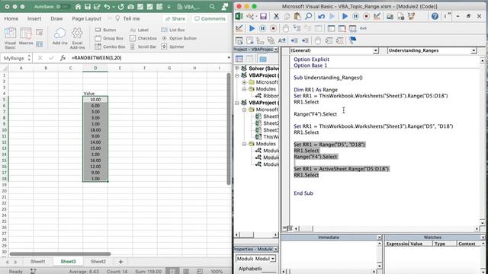Add a new sheet with the plus button
The width and height of the screenshot is (488, 274).
coord(120,262)
